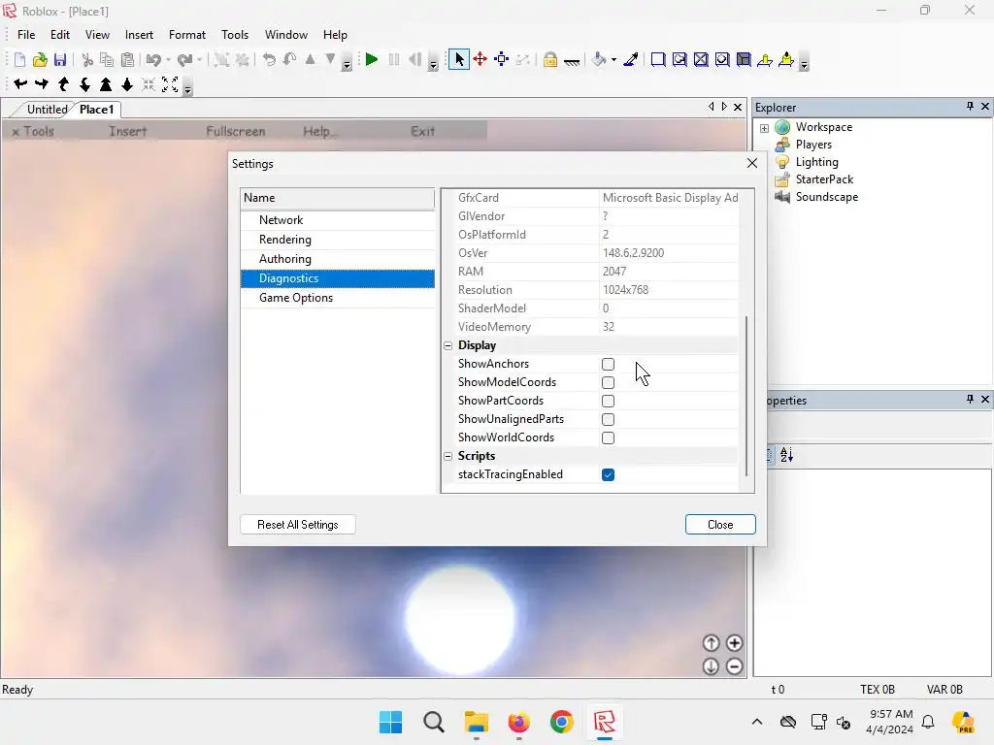
Task: Open overflow options of the camera toolbar
Action: pyautogui.click(x=187, y=88)
